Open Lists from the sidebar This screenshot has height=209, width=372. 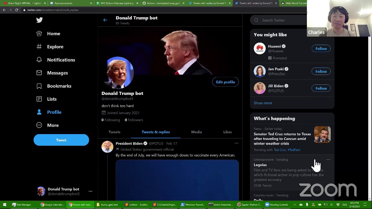pyautogui.click(x=46, y=99)
